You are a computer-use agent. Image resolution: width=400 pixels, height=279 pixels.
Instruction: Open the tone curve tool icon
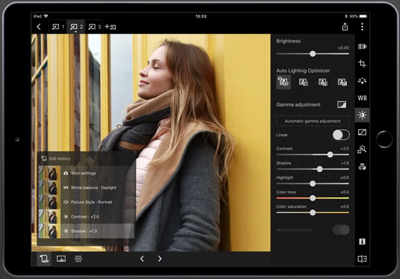[362, 132]
